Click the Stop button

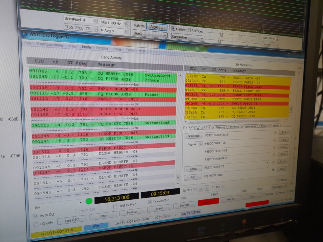tap(103, 216)
